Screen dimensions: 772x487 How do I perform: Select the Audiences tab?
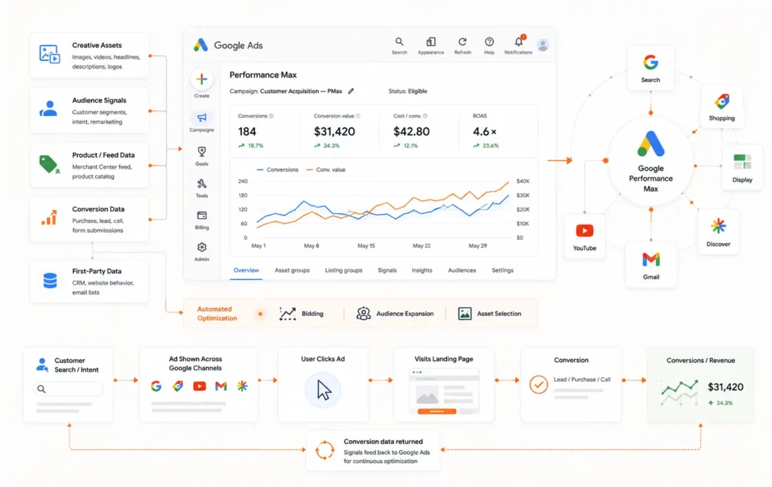[x=462, y=270]
